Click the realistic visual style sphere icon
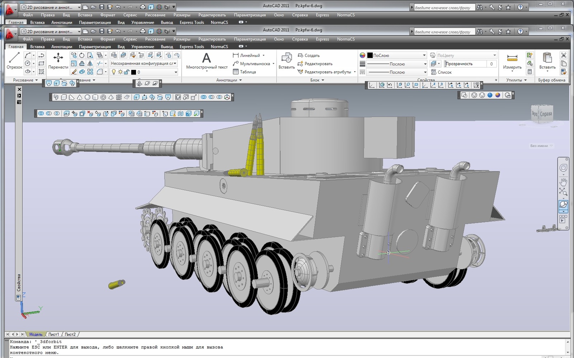The width and height of the screenshot is (574, 358). [x=498, y=95]
